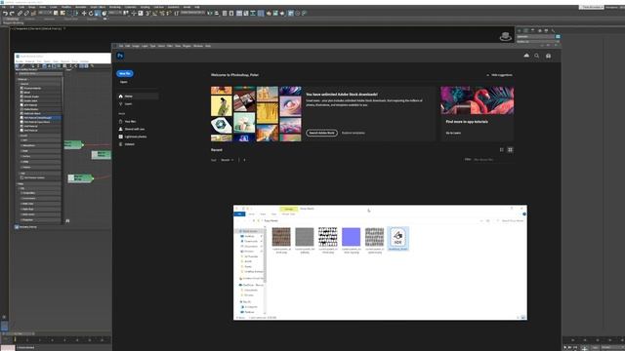This screenshot has height=351, width=625.
Task: Click the Go to Learn link
Action: (x=453, y=133)
